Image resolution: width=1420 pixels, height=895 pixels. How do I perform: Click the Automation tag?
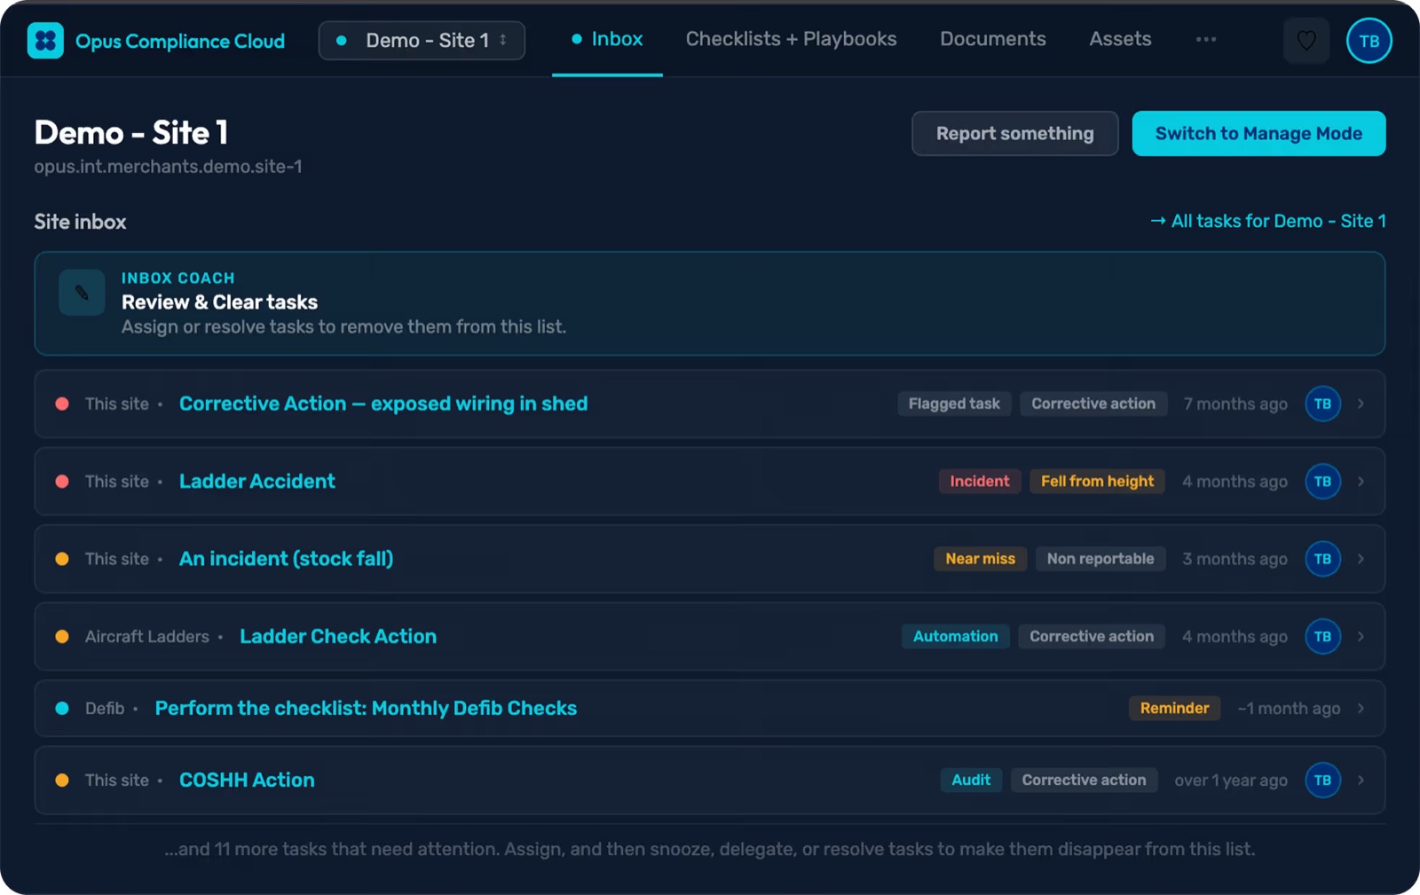coord(956,636)
